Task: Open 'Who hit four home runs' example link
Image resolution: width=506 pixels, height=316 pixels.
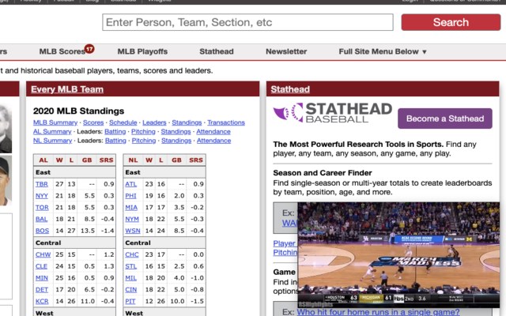Action: (x=378, y=312)
